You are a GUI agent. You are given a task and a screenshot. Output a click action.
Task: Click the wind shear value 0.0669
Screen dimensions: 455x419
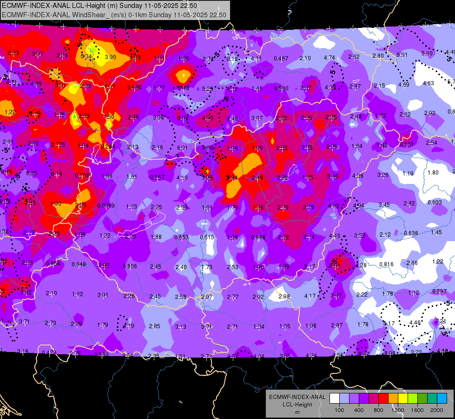tap(106, 206)
